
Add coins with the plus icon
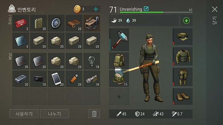pos(96,9)
